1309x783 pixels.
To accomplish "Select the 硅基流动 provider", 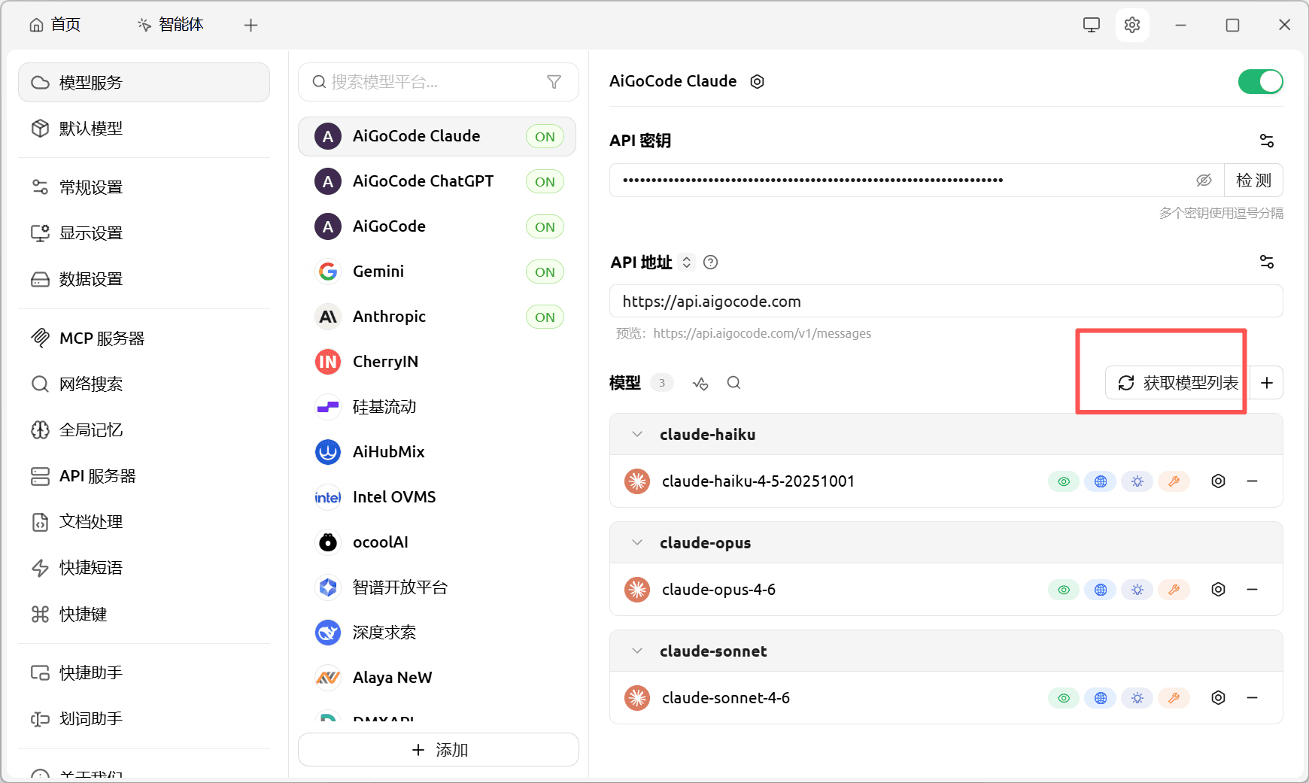I will pyautogui.click(x=437, y=407).
